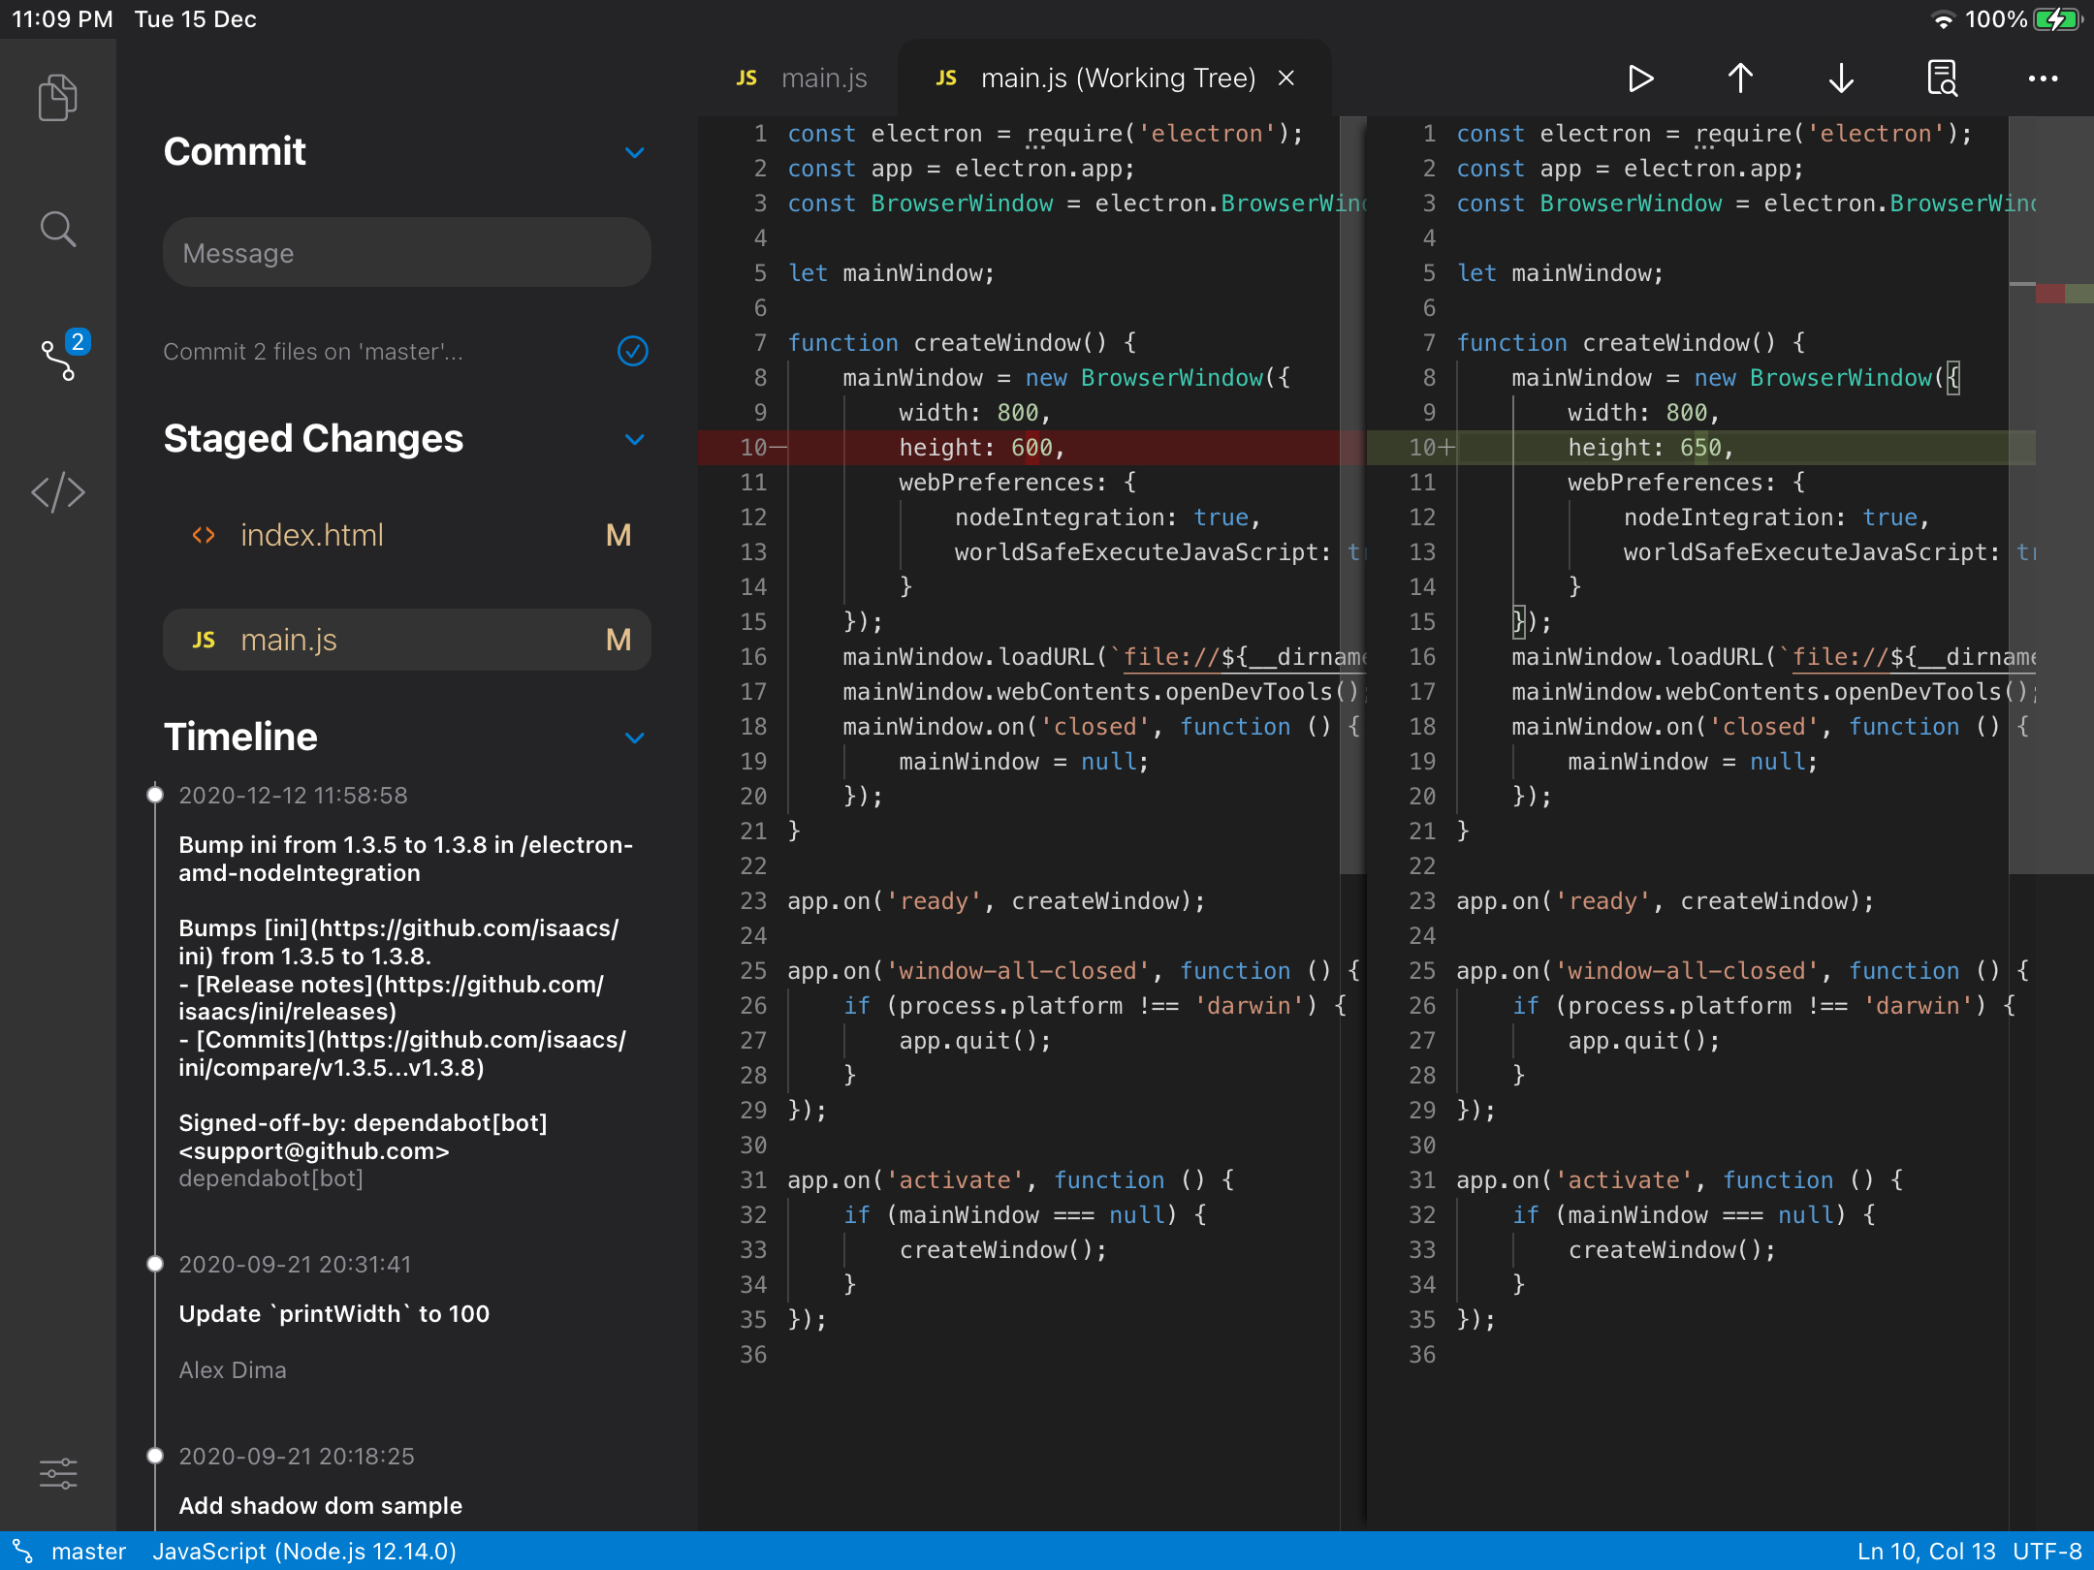The height and width of the screenshot is (1570, 2094).
Task: Go to next change with down arrow
Action: (x=1841, y=78)
